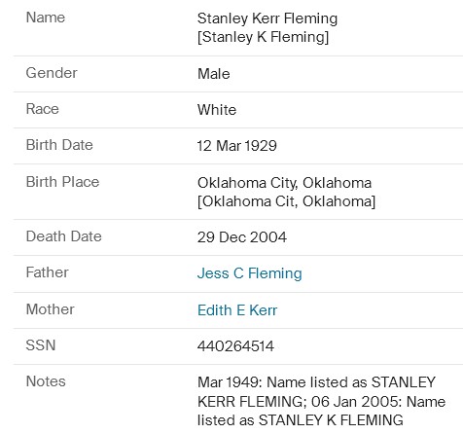Select the SSN number 440264514

coord(235,346)
